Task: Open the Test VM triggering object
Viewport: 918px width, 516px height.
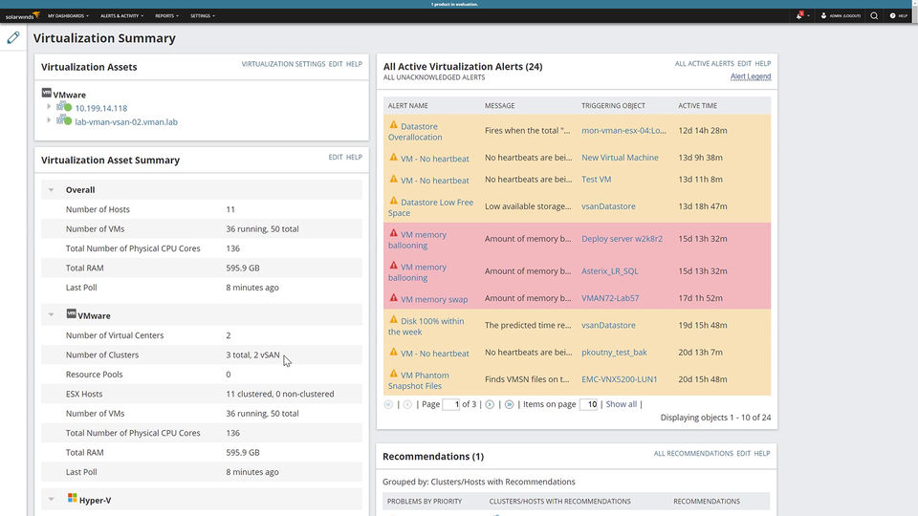Action: pyautogui.click(x=596, y=179)
